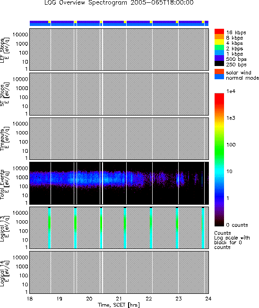Click the 8 kbps orange legend swatch
The image size is (259, 308).
click(x=219, y=37)
